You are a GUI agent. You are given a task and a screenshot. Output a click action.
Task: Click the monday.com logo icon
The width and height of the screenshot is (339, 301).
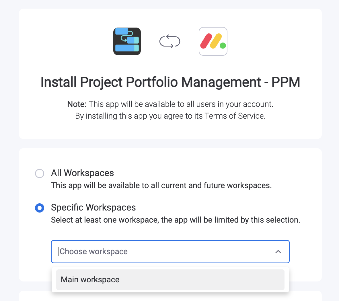point(213,41)
